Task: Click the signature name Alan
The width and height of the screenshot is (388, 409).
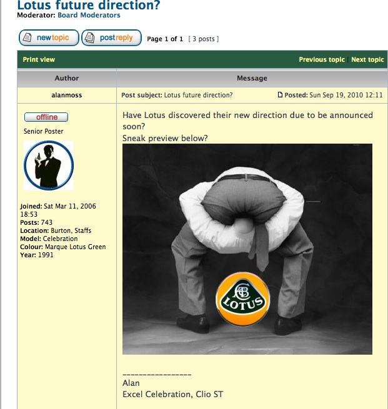Action: (x=131, y=383)
